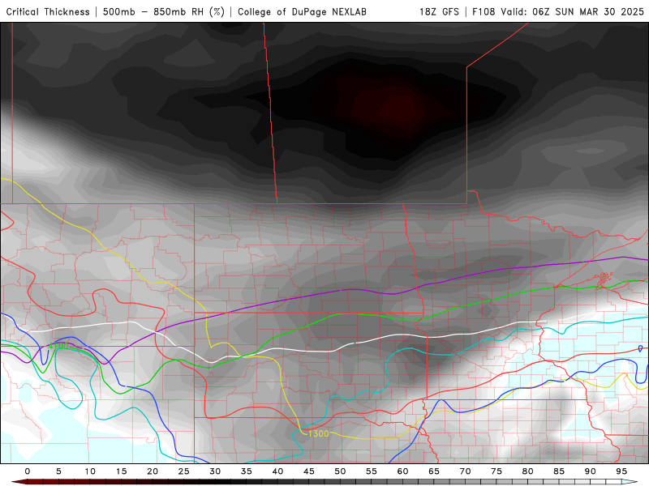Select the "15" color scale label
The height and width of the screenshot is (486, 649).
click(121, 471)
